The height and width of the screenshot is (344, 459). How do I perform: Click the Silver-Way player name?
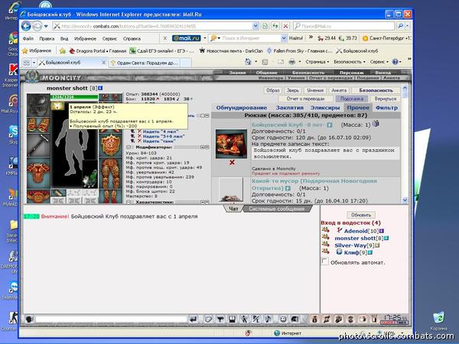coord(350,245)
